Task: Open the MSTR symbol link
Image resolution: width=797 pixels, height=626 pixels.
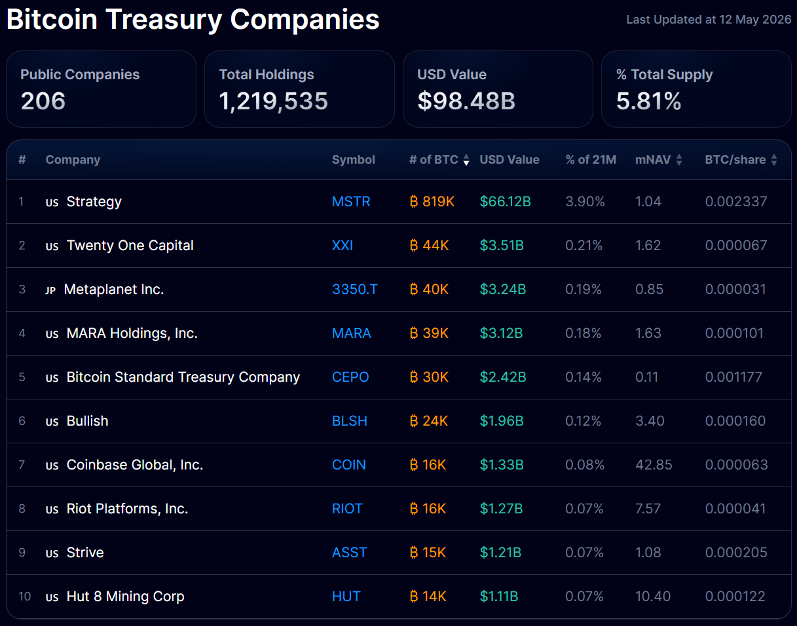Action: click(351, 202)
